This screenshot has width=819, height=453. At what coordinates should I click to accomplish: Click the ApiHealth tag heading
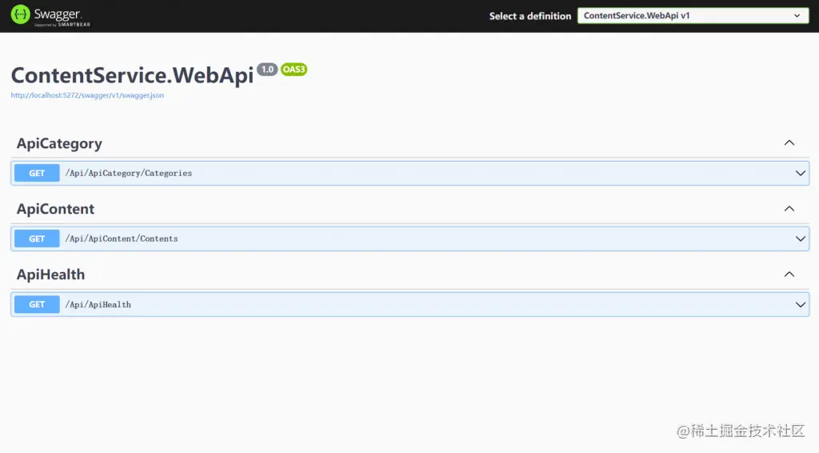50,275
